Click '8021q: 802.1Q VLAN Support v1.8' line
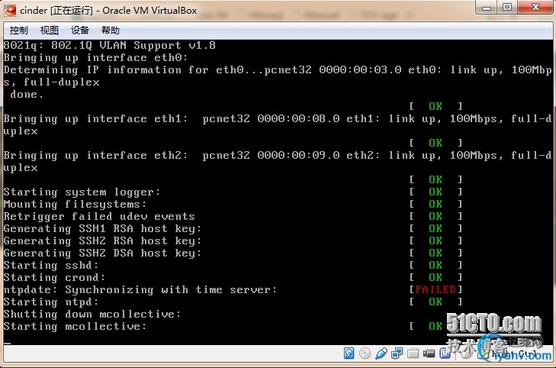556x368 pixels. pyautogui.click(x=110, y=45)
